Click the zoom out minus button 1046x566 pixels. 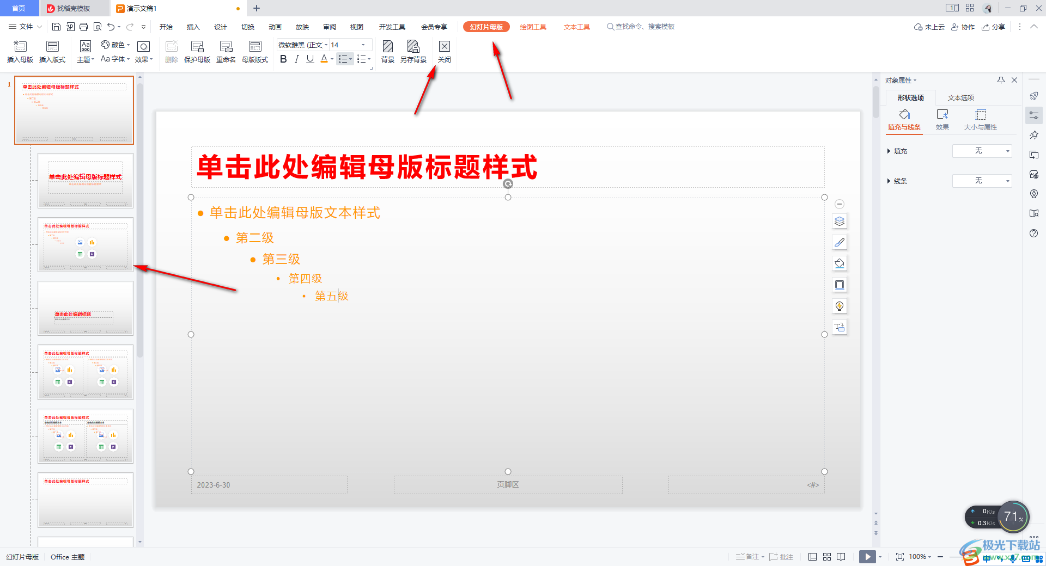941,557
